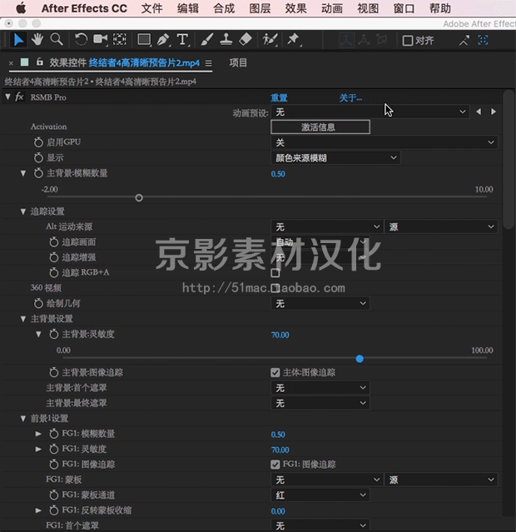Viewport: 516px width, 532px height.
Task: Select the Pan Behind anchor point tool
Action: 119,40
